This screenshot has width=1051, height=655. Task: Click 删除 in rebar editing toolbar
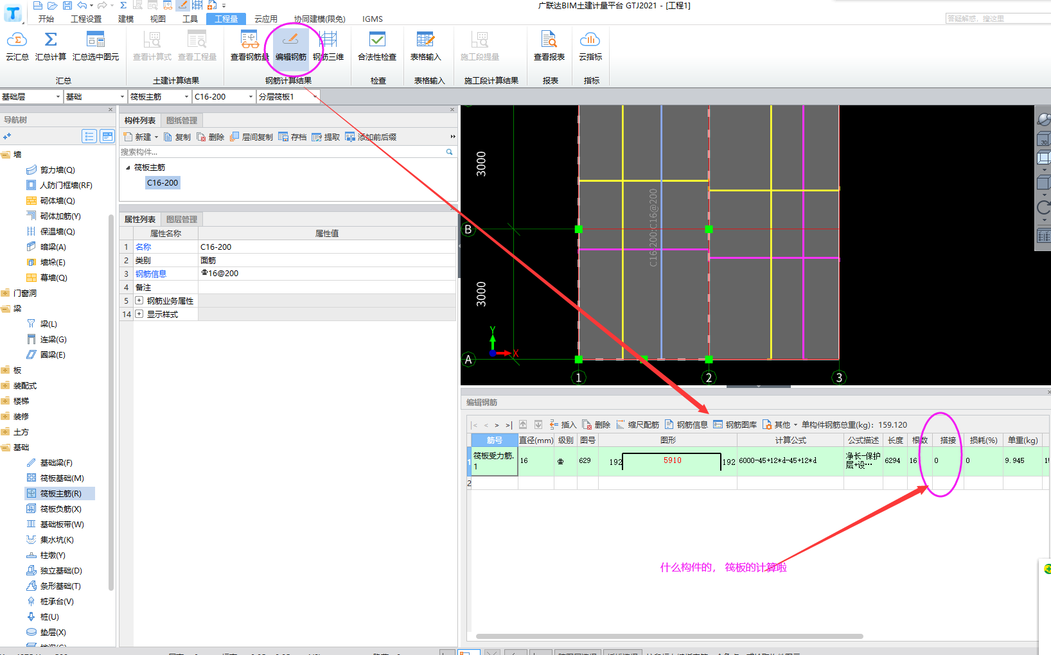coord(596,424)
